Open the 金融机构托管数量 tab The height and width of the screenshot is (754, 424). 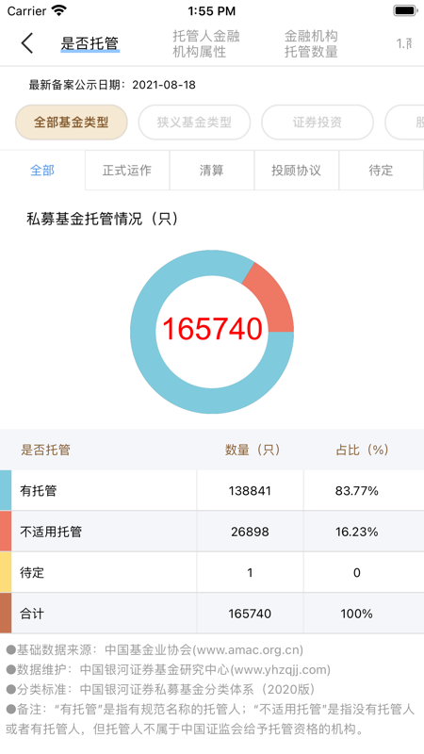coord(311,43)
